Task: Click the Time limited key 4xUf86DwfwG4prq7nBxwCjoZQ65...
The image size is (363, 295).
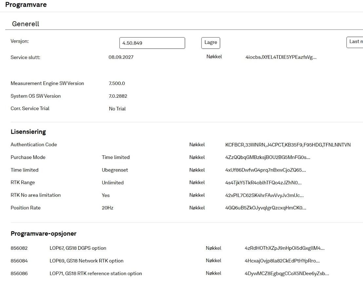Action: click(x=266, y=170)
